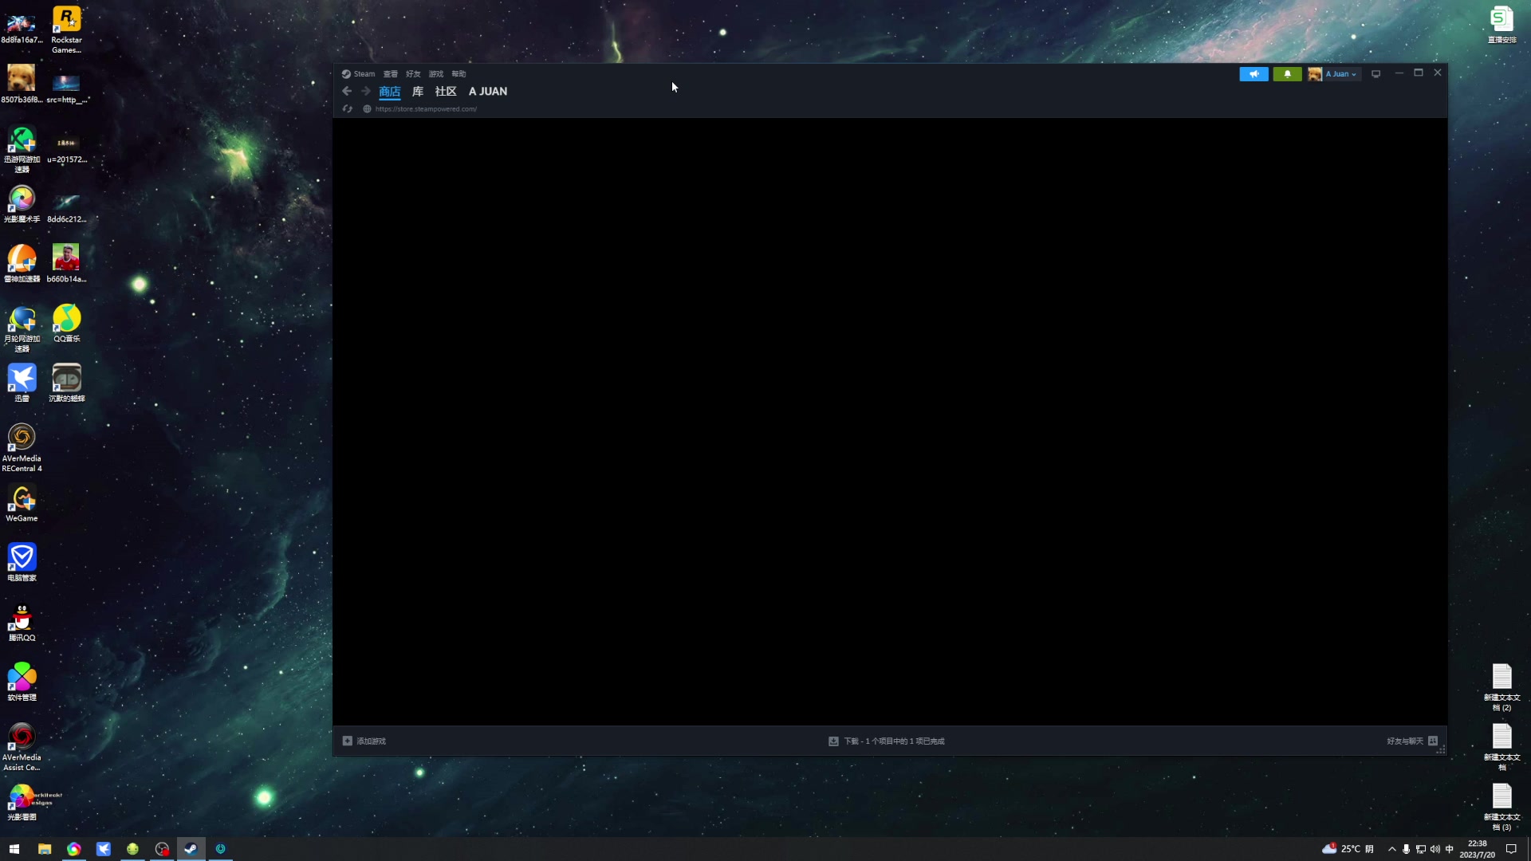Open 腾讯QQ desktop shortcut

click(22, 623)
